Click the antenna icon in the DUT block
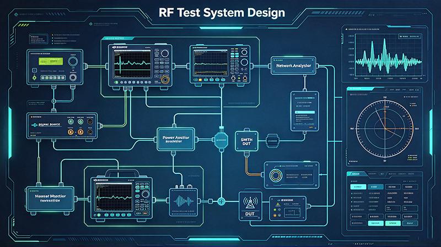The width and height of the screenshot is (441, 247). coord(250,202)
